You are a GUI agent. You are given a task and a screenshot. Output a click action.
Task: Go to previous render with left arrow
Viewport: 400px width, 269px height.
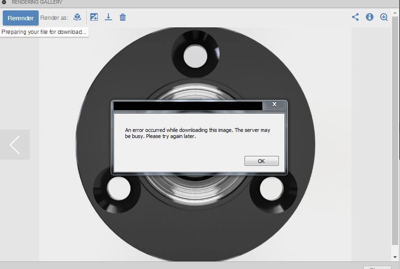pos(15,145)
